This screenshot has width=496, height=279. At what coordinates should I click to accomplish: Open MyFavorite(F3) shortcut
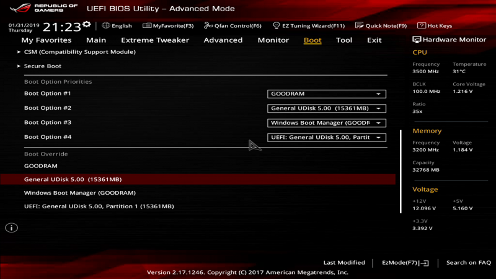tap(168, 25)
